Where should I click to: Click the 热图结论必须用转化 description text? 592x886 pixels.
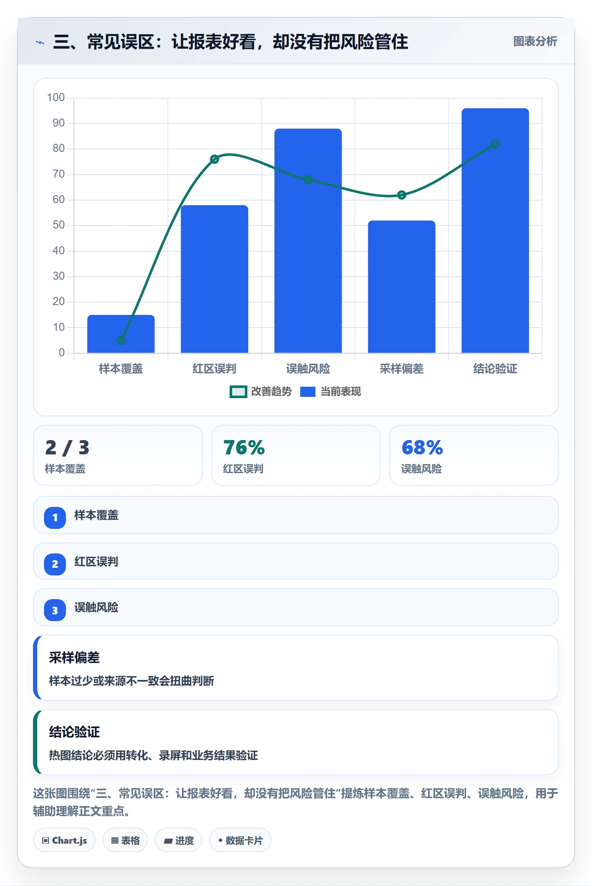pyautogui.click(x=153, y=755)
